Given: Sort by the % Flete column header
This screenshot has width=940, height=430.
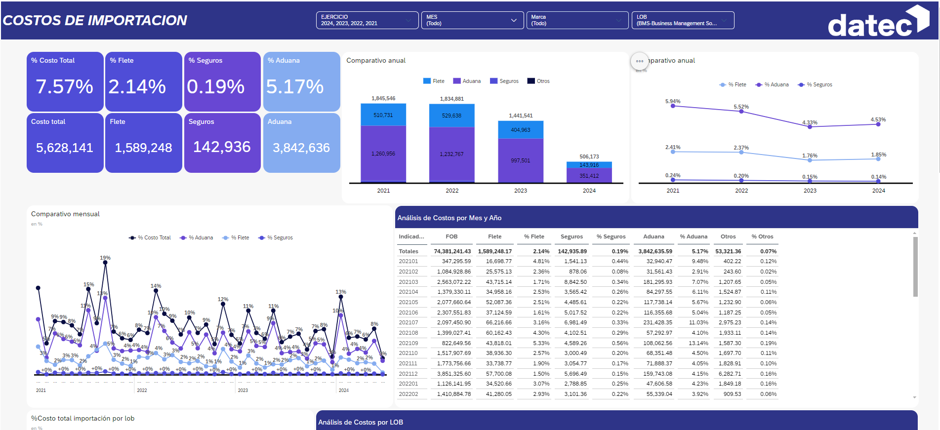Looking at the screenshot, I should (x=534, y=236).
